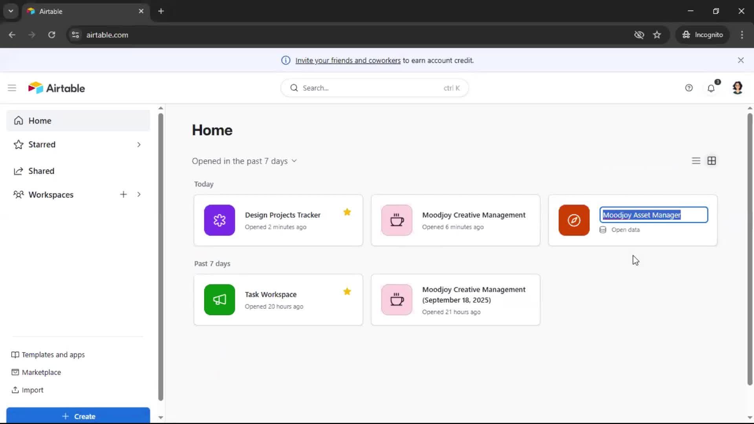Unstar Design Projects Tracker
Screen dimensions: 754x424
click(347, 212)
